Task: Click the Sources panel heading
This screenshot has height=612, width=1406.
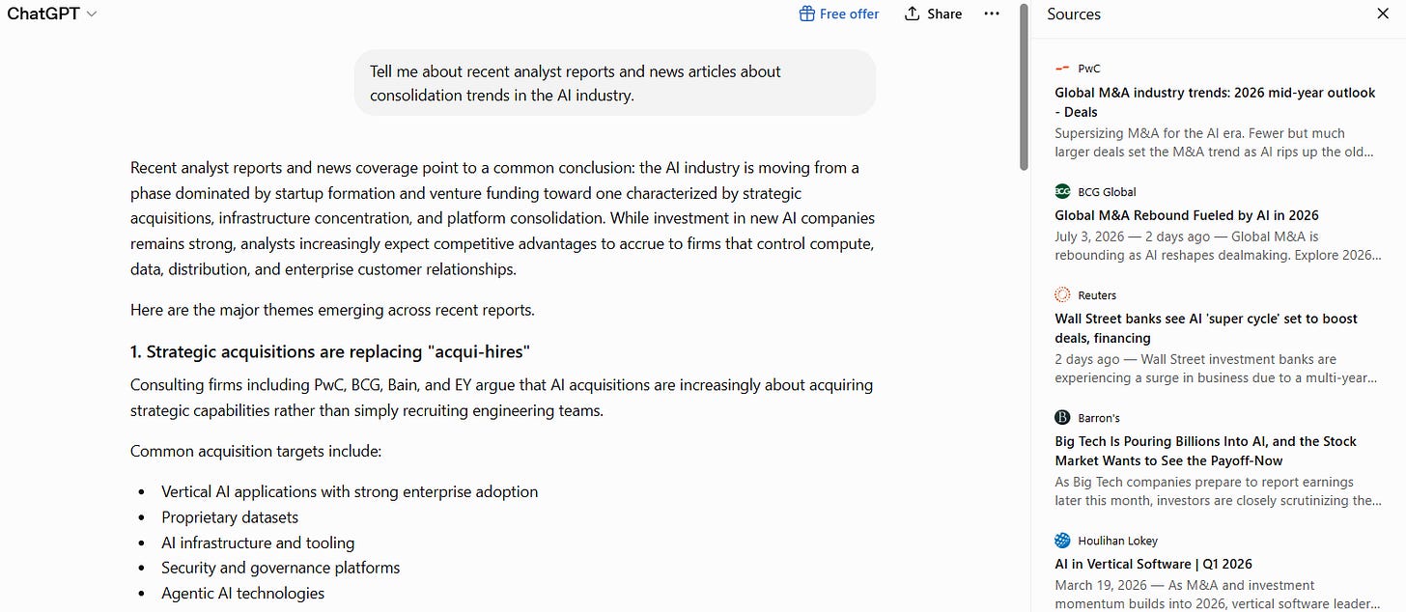Action: pyautogui.click(x=1074, y=14)
